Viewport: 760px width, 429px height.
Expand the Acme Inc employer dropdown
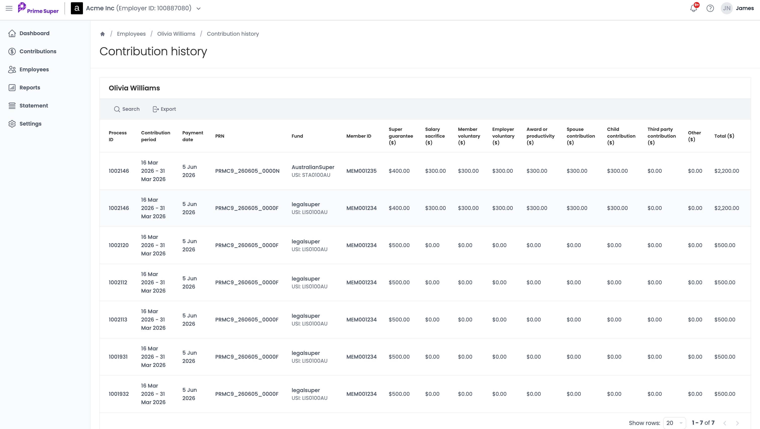click(199, 9)
